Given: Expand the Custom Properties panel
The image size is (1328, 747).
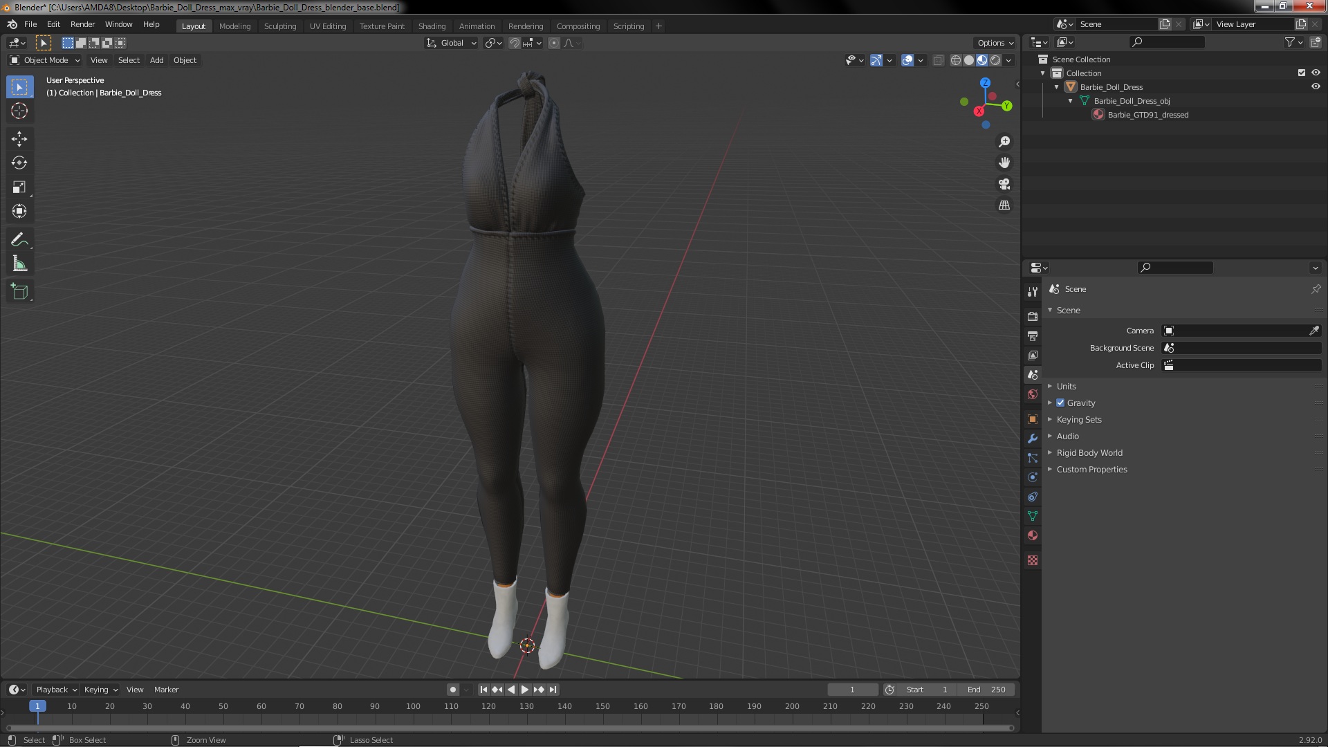Looking at the screenshot, I should pos(1091,470).
